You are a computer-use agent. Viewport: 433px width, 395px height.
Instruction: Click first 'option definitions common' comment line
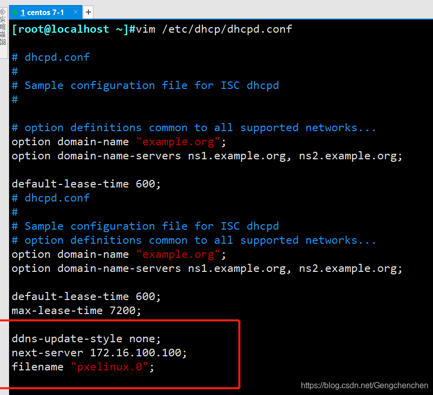(x=193, y=128)
